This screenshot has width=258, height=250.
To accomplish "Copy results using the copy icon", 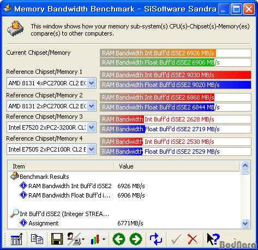I will click(37, 239).
